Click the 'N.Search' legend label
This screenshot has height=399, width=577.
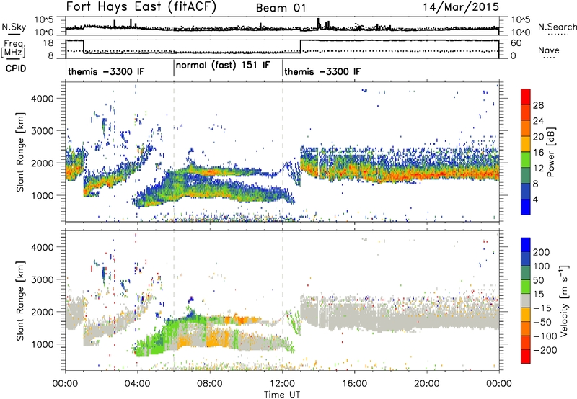point(557,27)
